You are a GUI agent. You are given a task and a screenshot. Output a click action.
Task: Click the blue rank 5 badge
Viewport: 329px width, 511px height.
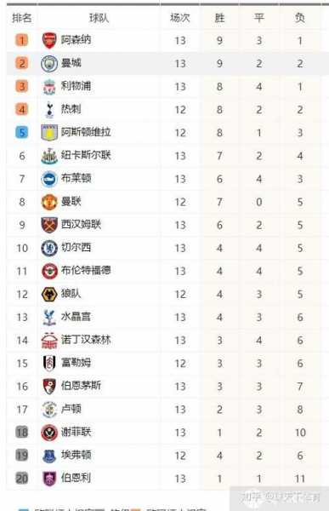coord(22,133)
